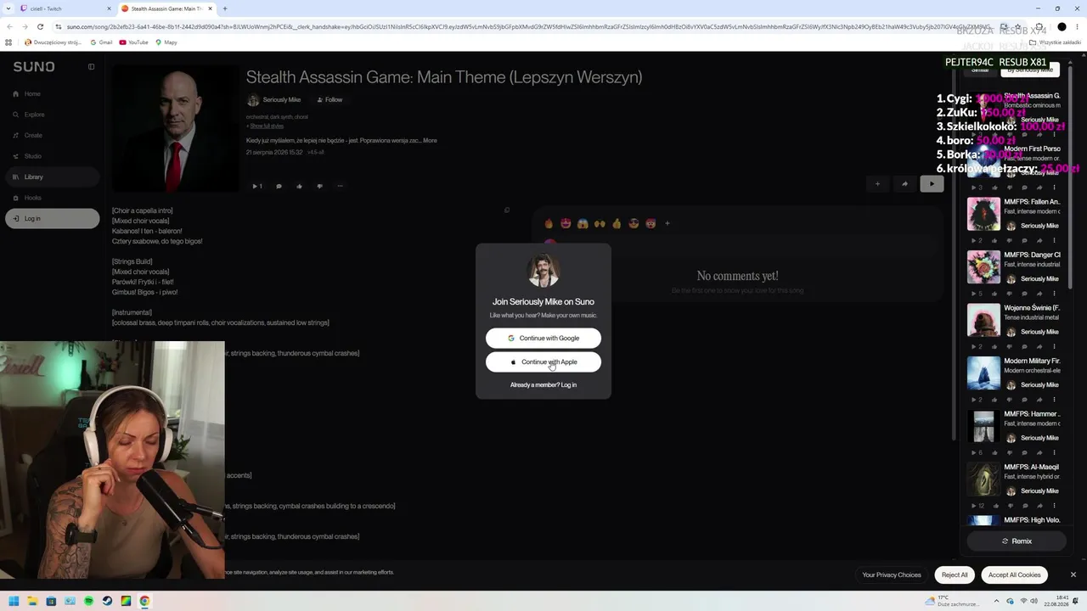Click the Remix button

click(x=1017, y=541)
